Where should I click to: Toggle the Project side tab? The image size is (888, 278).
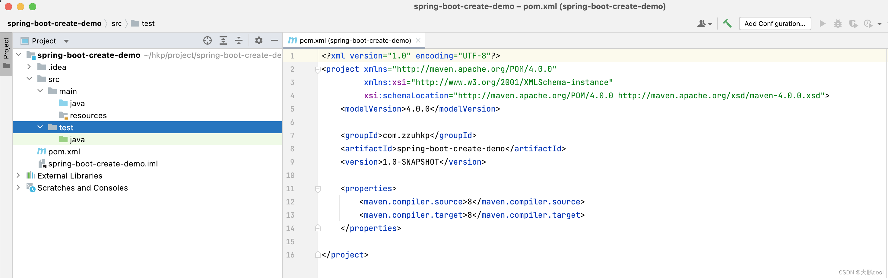pos(6,54)
